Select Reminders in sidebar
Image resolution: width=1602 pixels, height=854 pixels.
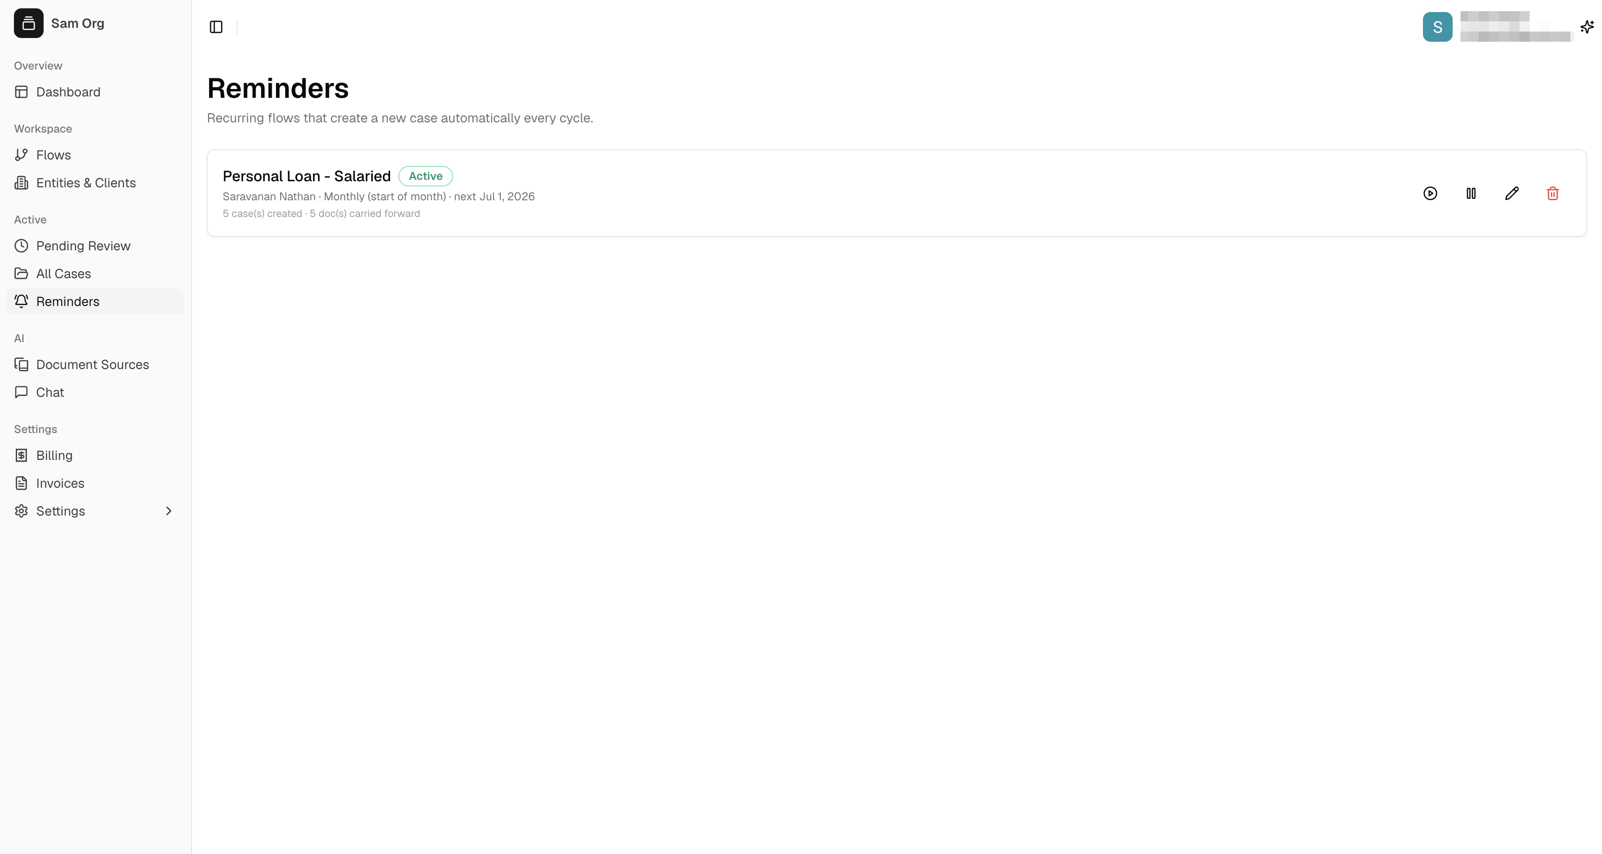coord(95,301)
